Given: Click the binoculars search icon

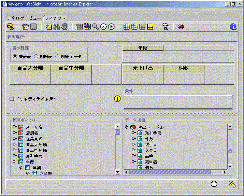Looking at the screenshot, I should [57, 27].
